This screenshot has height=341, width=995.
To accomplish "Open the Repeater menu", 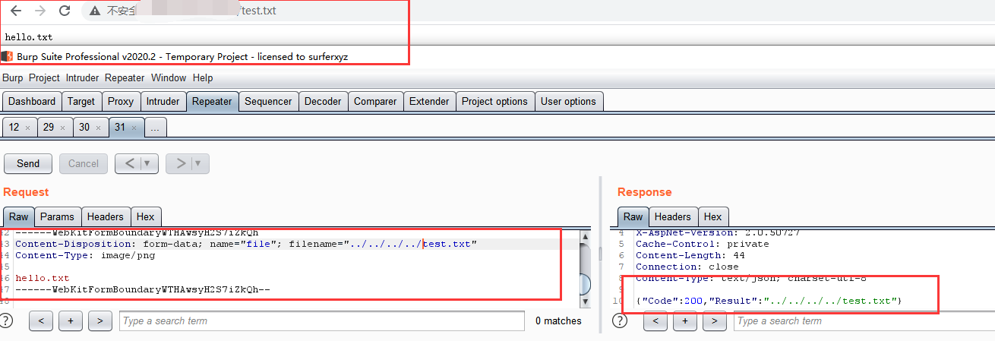I will point(125,77).
